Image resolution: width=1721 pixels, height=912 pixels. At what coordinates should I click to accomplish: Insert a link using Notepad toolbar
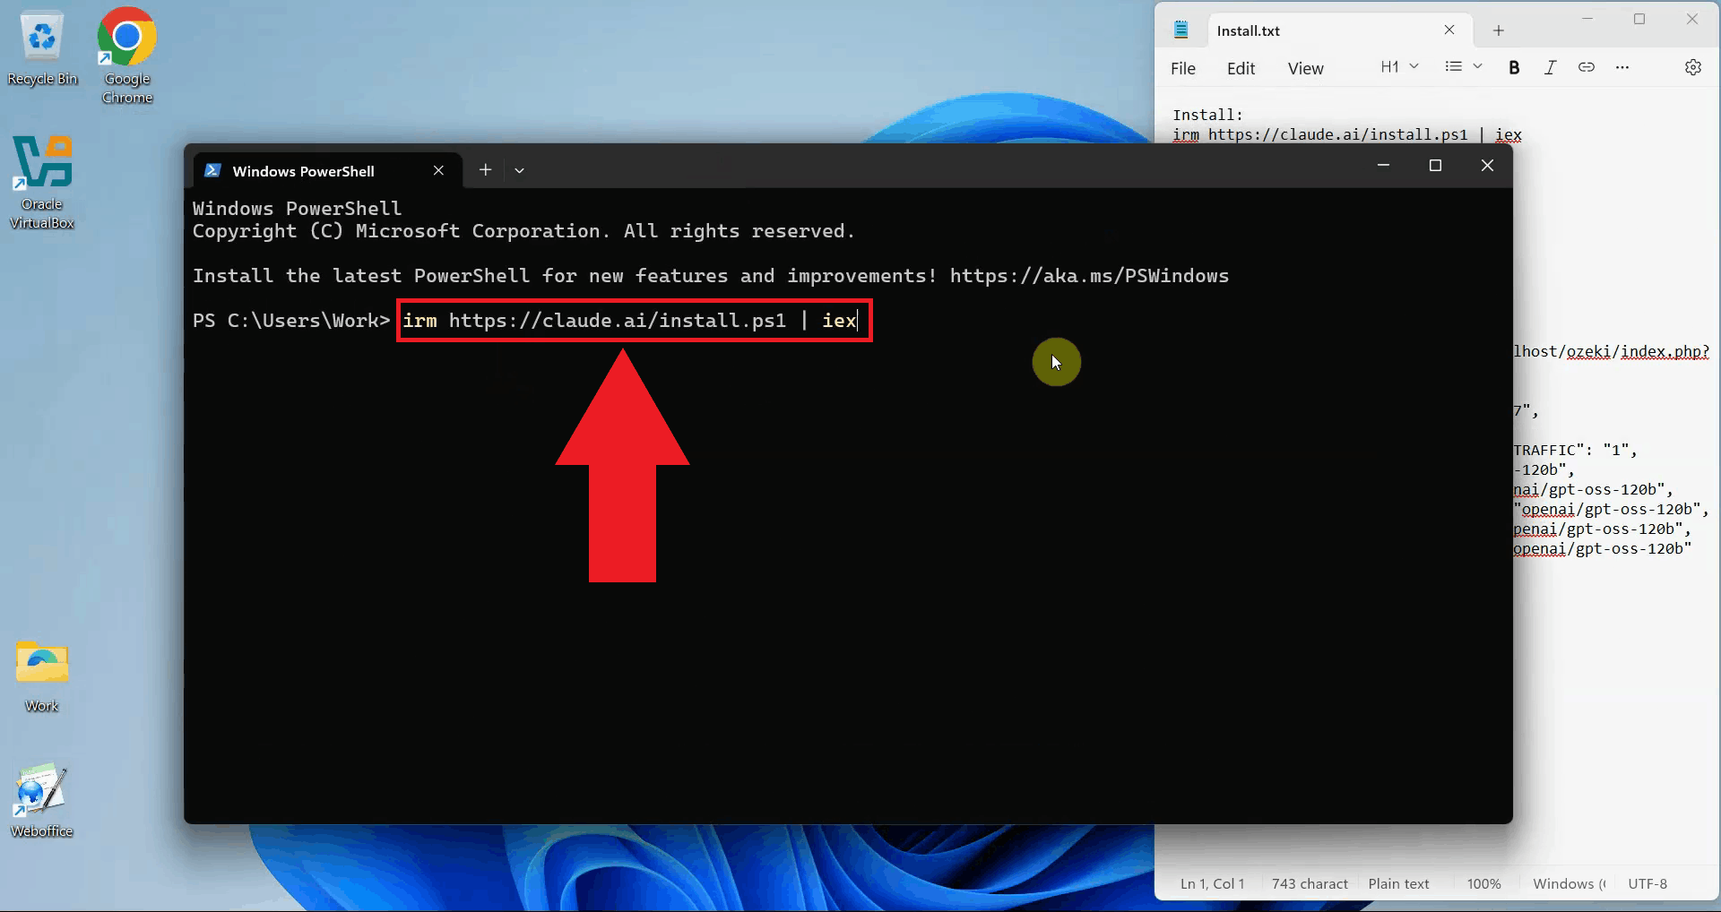coord(1586,68)
